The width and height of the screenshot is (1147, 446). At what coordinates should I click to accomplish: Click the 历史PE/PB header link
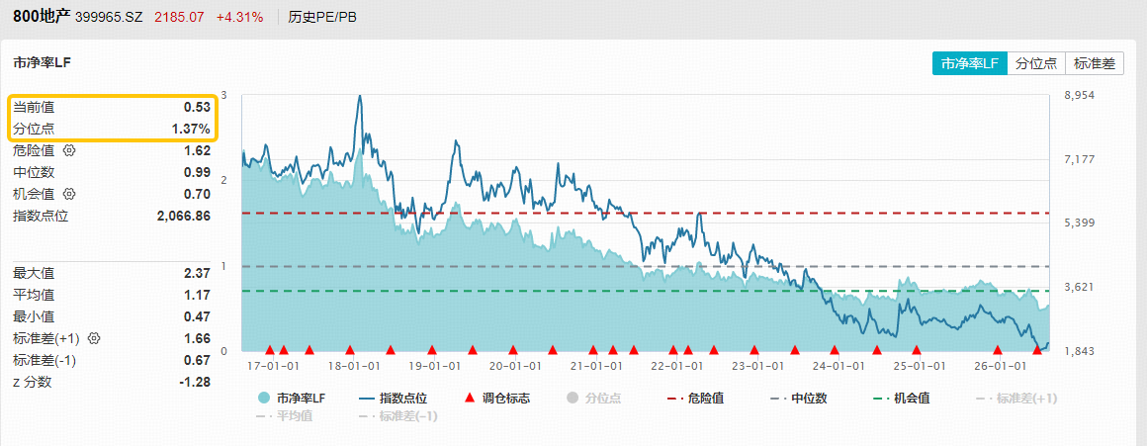321,17
